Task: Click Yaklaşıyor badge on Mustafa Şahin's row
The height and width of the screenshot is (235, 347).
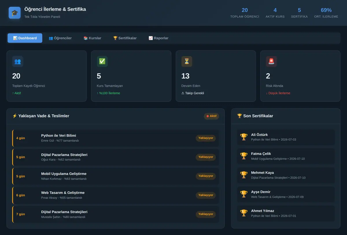Action: point(206,214)
